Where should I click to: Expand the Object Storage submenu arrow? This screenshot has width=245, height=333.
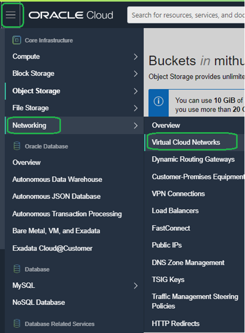(x=136, y=91)
